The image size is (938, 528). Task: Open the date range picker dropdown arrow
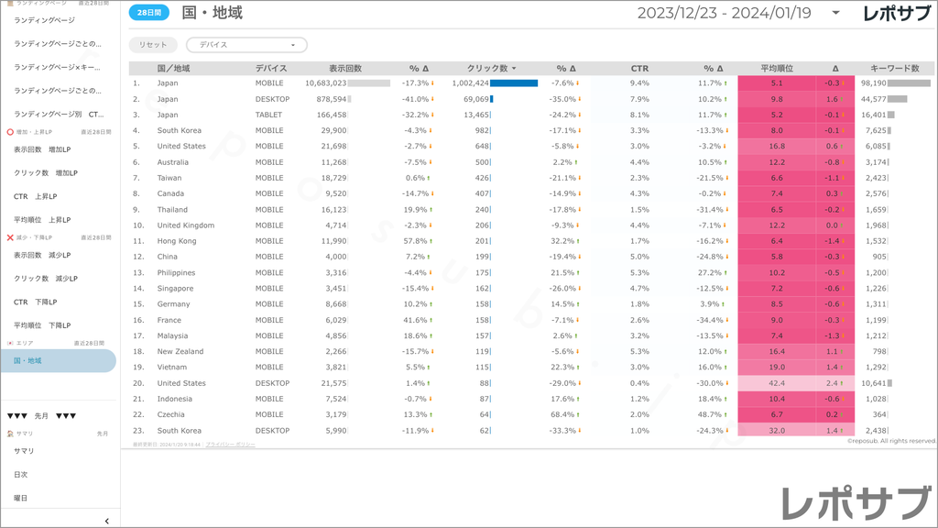pos(835,13)
